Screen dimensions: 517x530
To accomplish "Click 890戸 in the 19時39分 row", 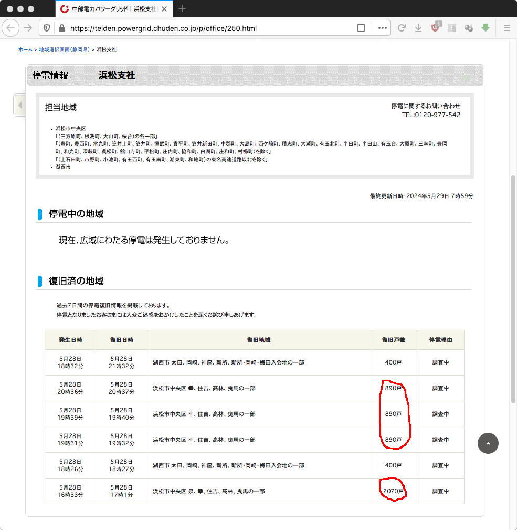I will [x=394, y=414].
